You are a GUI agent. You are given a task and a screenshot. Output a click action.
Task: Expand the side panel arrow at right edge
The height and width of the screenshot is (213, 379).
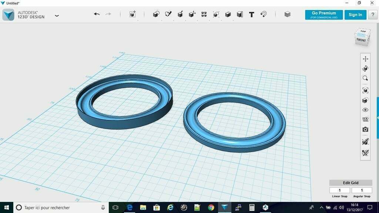click(x=378, y=118)
